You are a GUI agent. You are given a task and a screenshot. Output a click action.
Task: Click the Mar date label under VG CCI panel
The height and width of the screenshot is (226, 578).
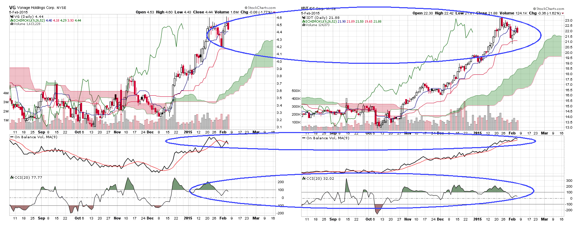click(256, 218)
